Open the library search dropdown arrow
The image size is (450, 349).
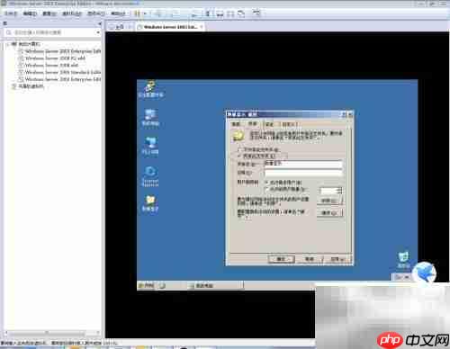(x=98, y=32)
